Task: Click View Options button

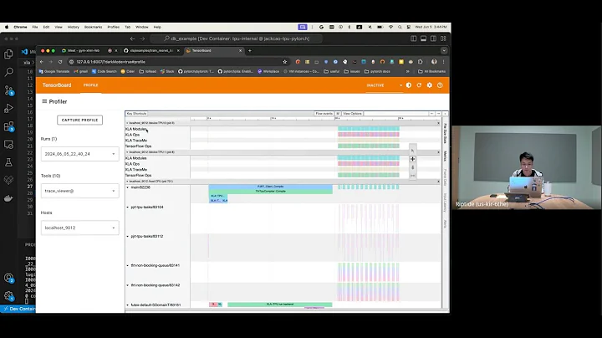Action: tap(352, 114)
